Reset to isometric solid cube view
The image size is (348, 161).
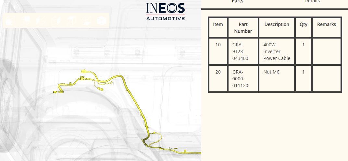point(102,21)
